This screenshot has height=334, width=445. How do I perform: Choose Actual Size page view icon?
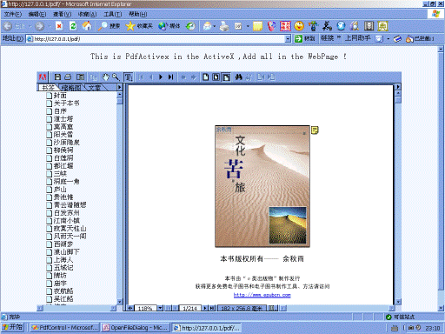pyautogui.click(x=205, y=77)
